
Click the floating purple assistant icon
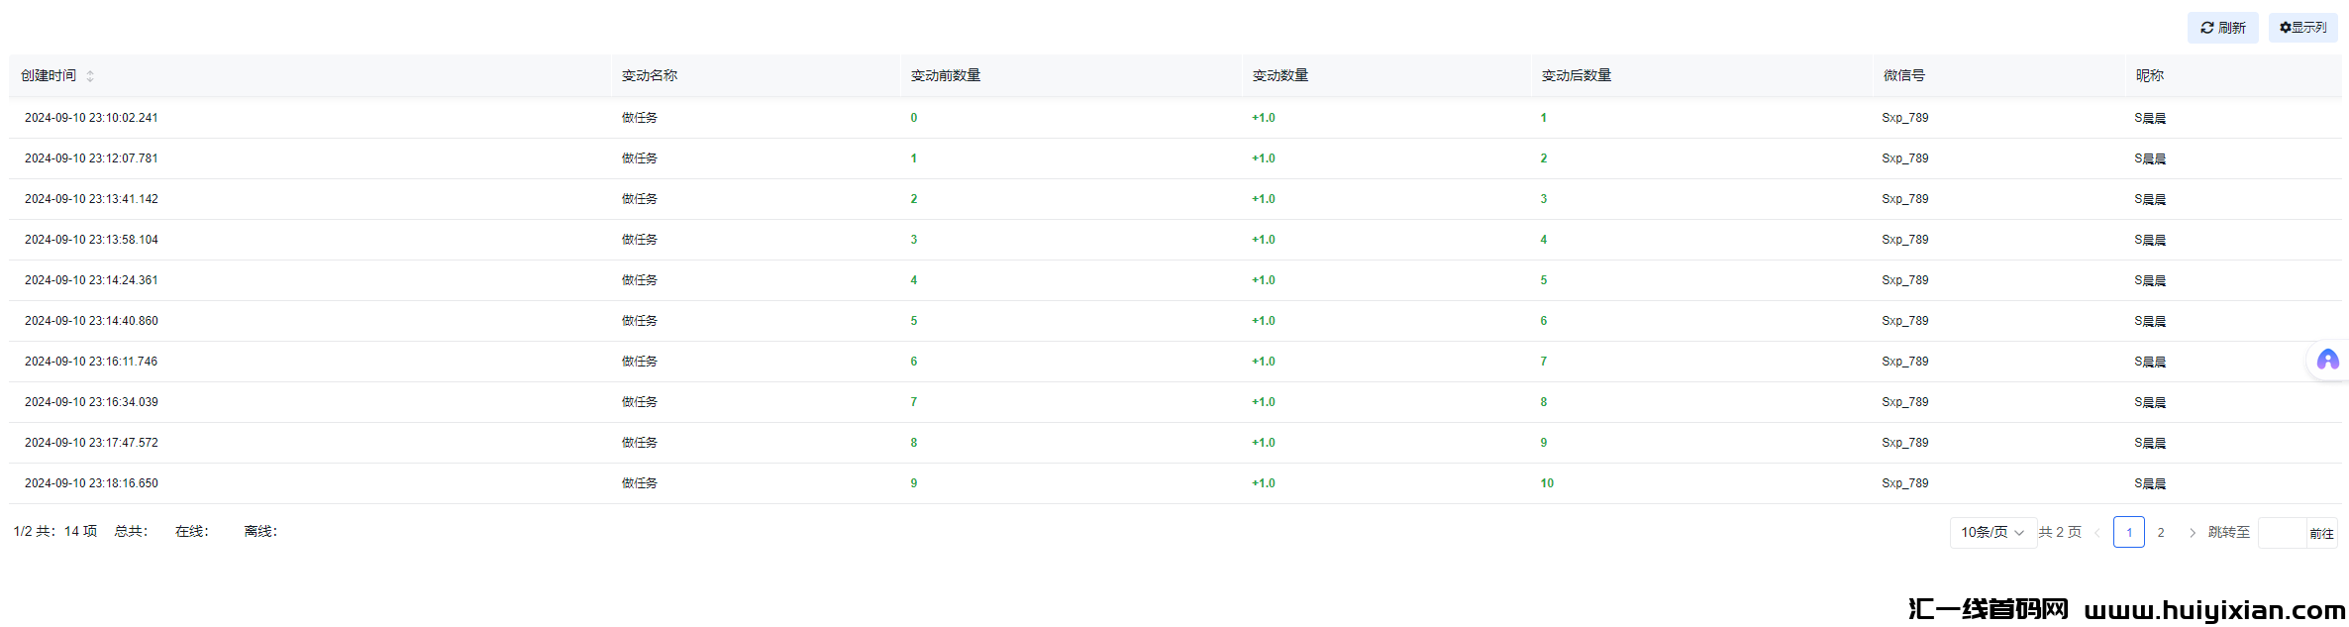click(2327, 360)
